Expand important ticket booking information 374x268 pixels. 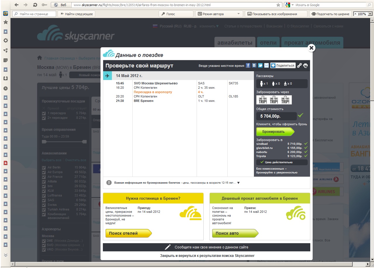click(238, 183)
